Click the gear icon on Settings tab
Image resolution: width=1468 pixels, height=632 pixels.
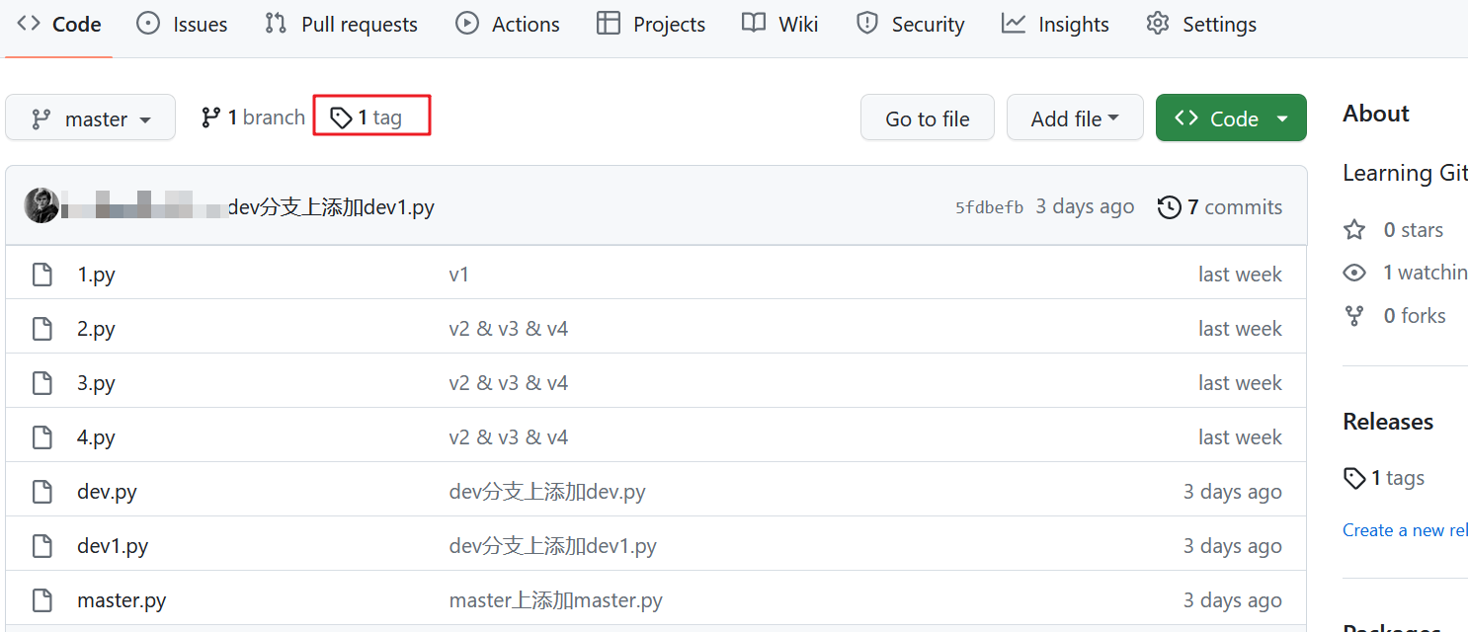pyautogui.click(x=1158, y=24)
